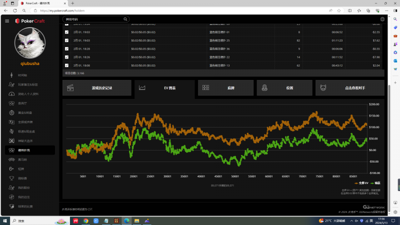Click the orange 全押 EV legend swatch

pos(356,183)
